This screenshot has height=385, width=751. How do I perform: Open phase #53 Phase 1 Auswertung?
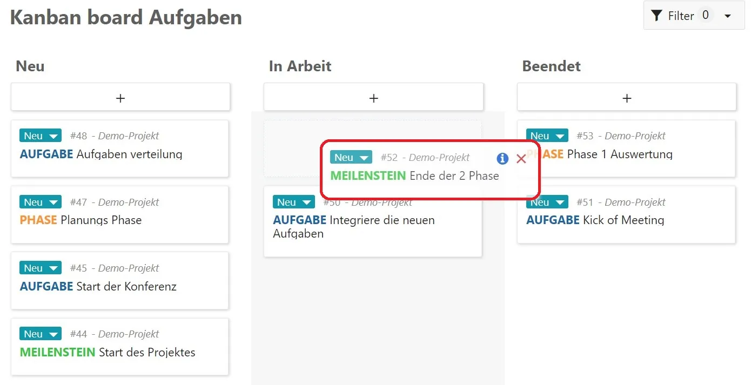[x=627, y=154]
